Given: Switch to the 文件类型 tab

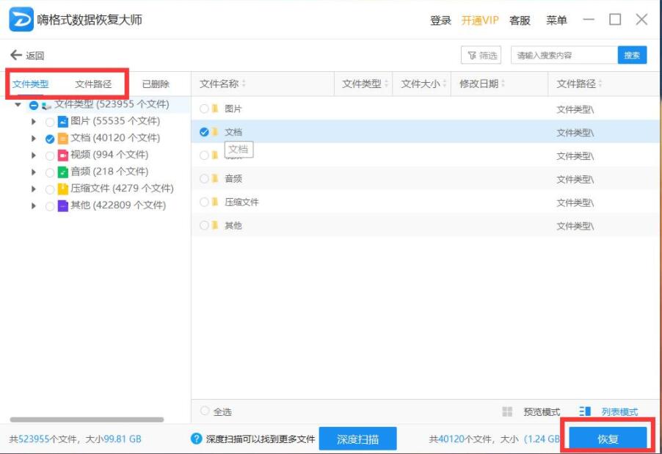Looking at the screenshot, I should [x=30, y=84].
